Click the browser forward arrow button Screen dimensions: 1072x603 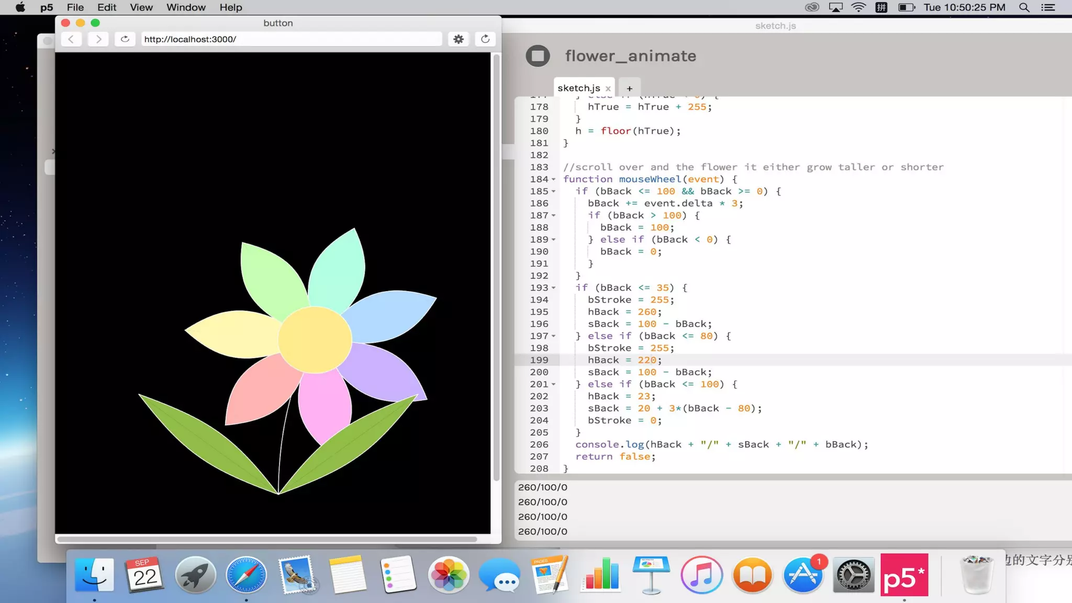click(x=98, y=39)
